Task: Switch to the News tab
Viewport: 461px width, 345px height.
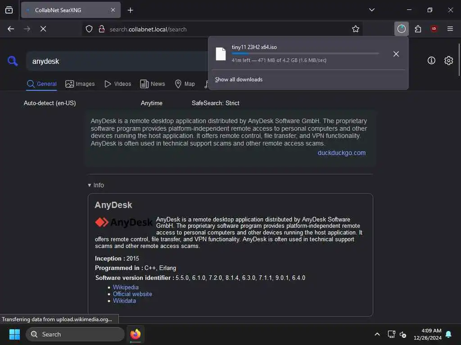Action: coord(153,84)
